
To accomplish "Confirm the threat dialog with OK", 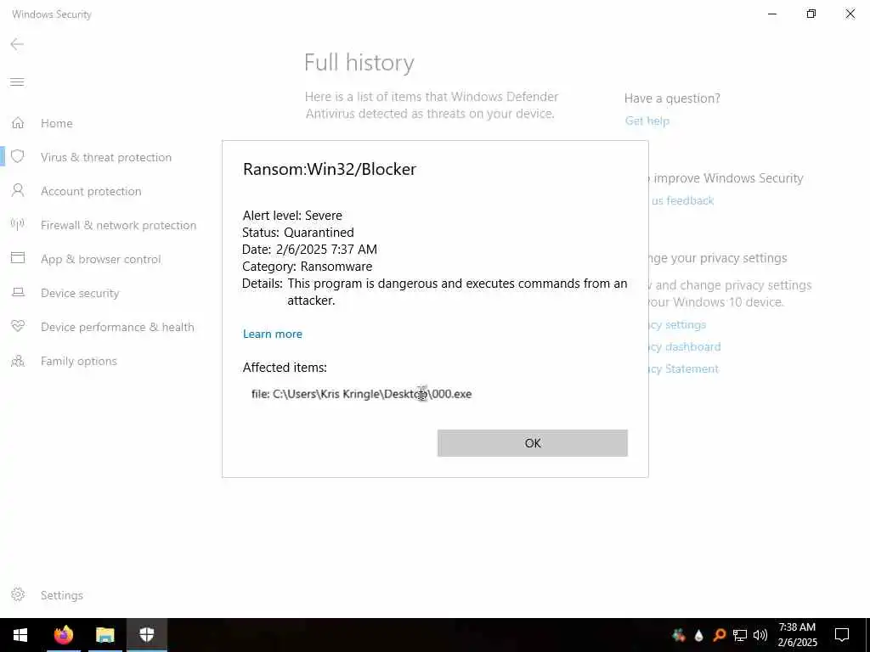I will click(x=532, y=443).
